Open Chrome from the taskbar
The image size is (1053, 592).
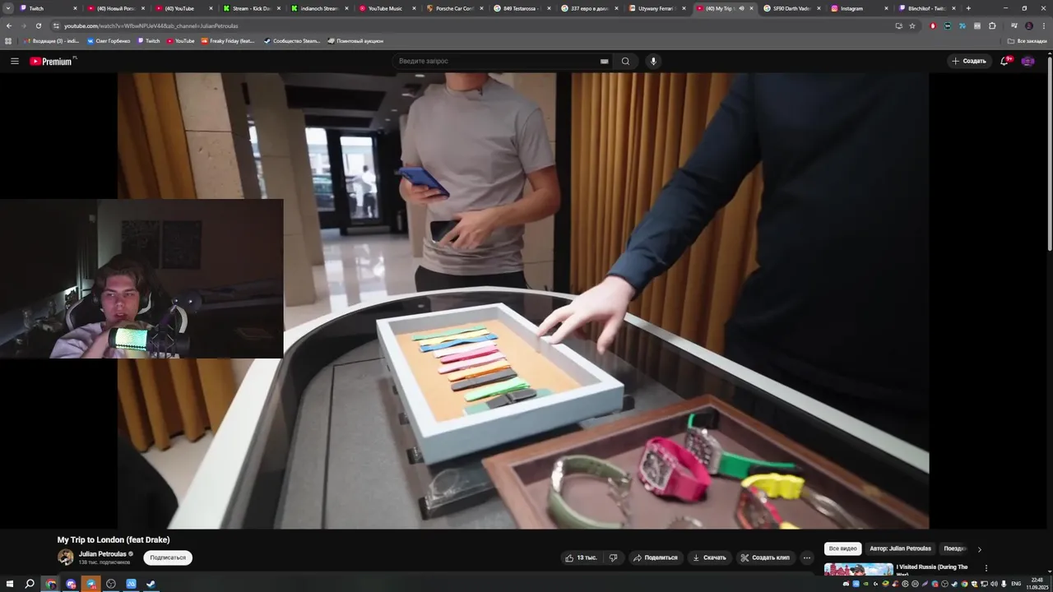click(51, 584)
